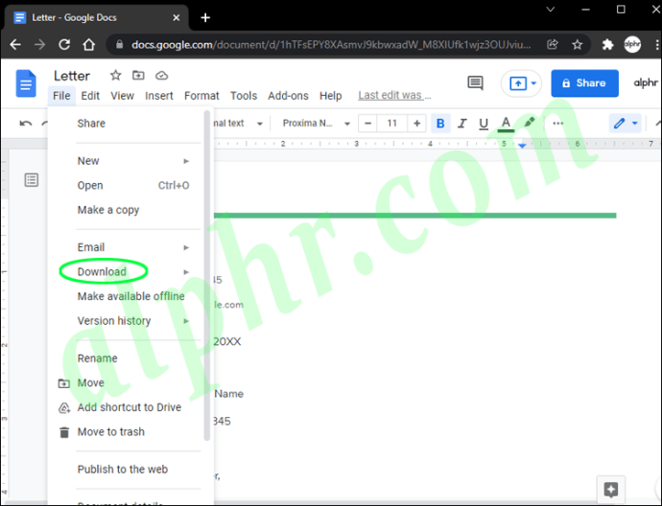Increase font size with plus button

coord(416,123)
